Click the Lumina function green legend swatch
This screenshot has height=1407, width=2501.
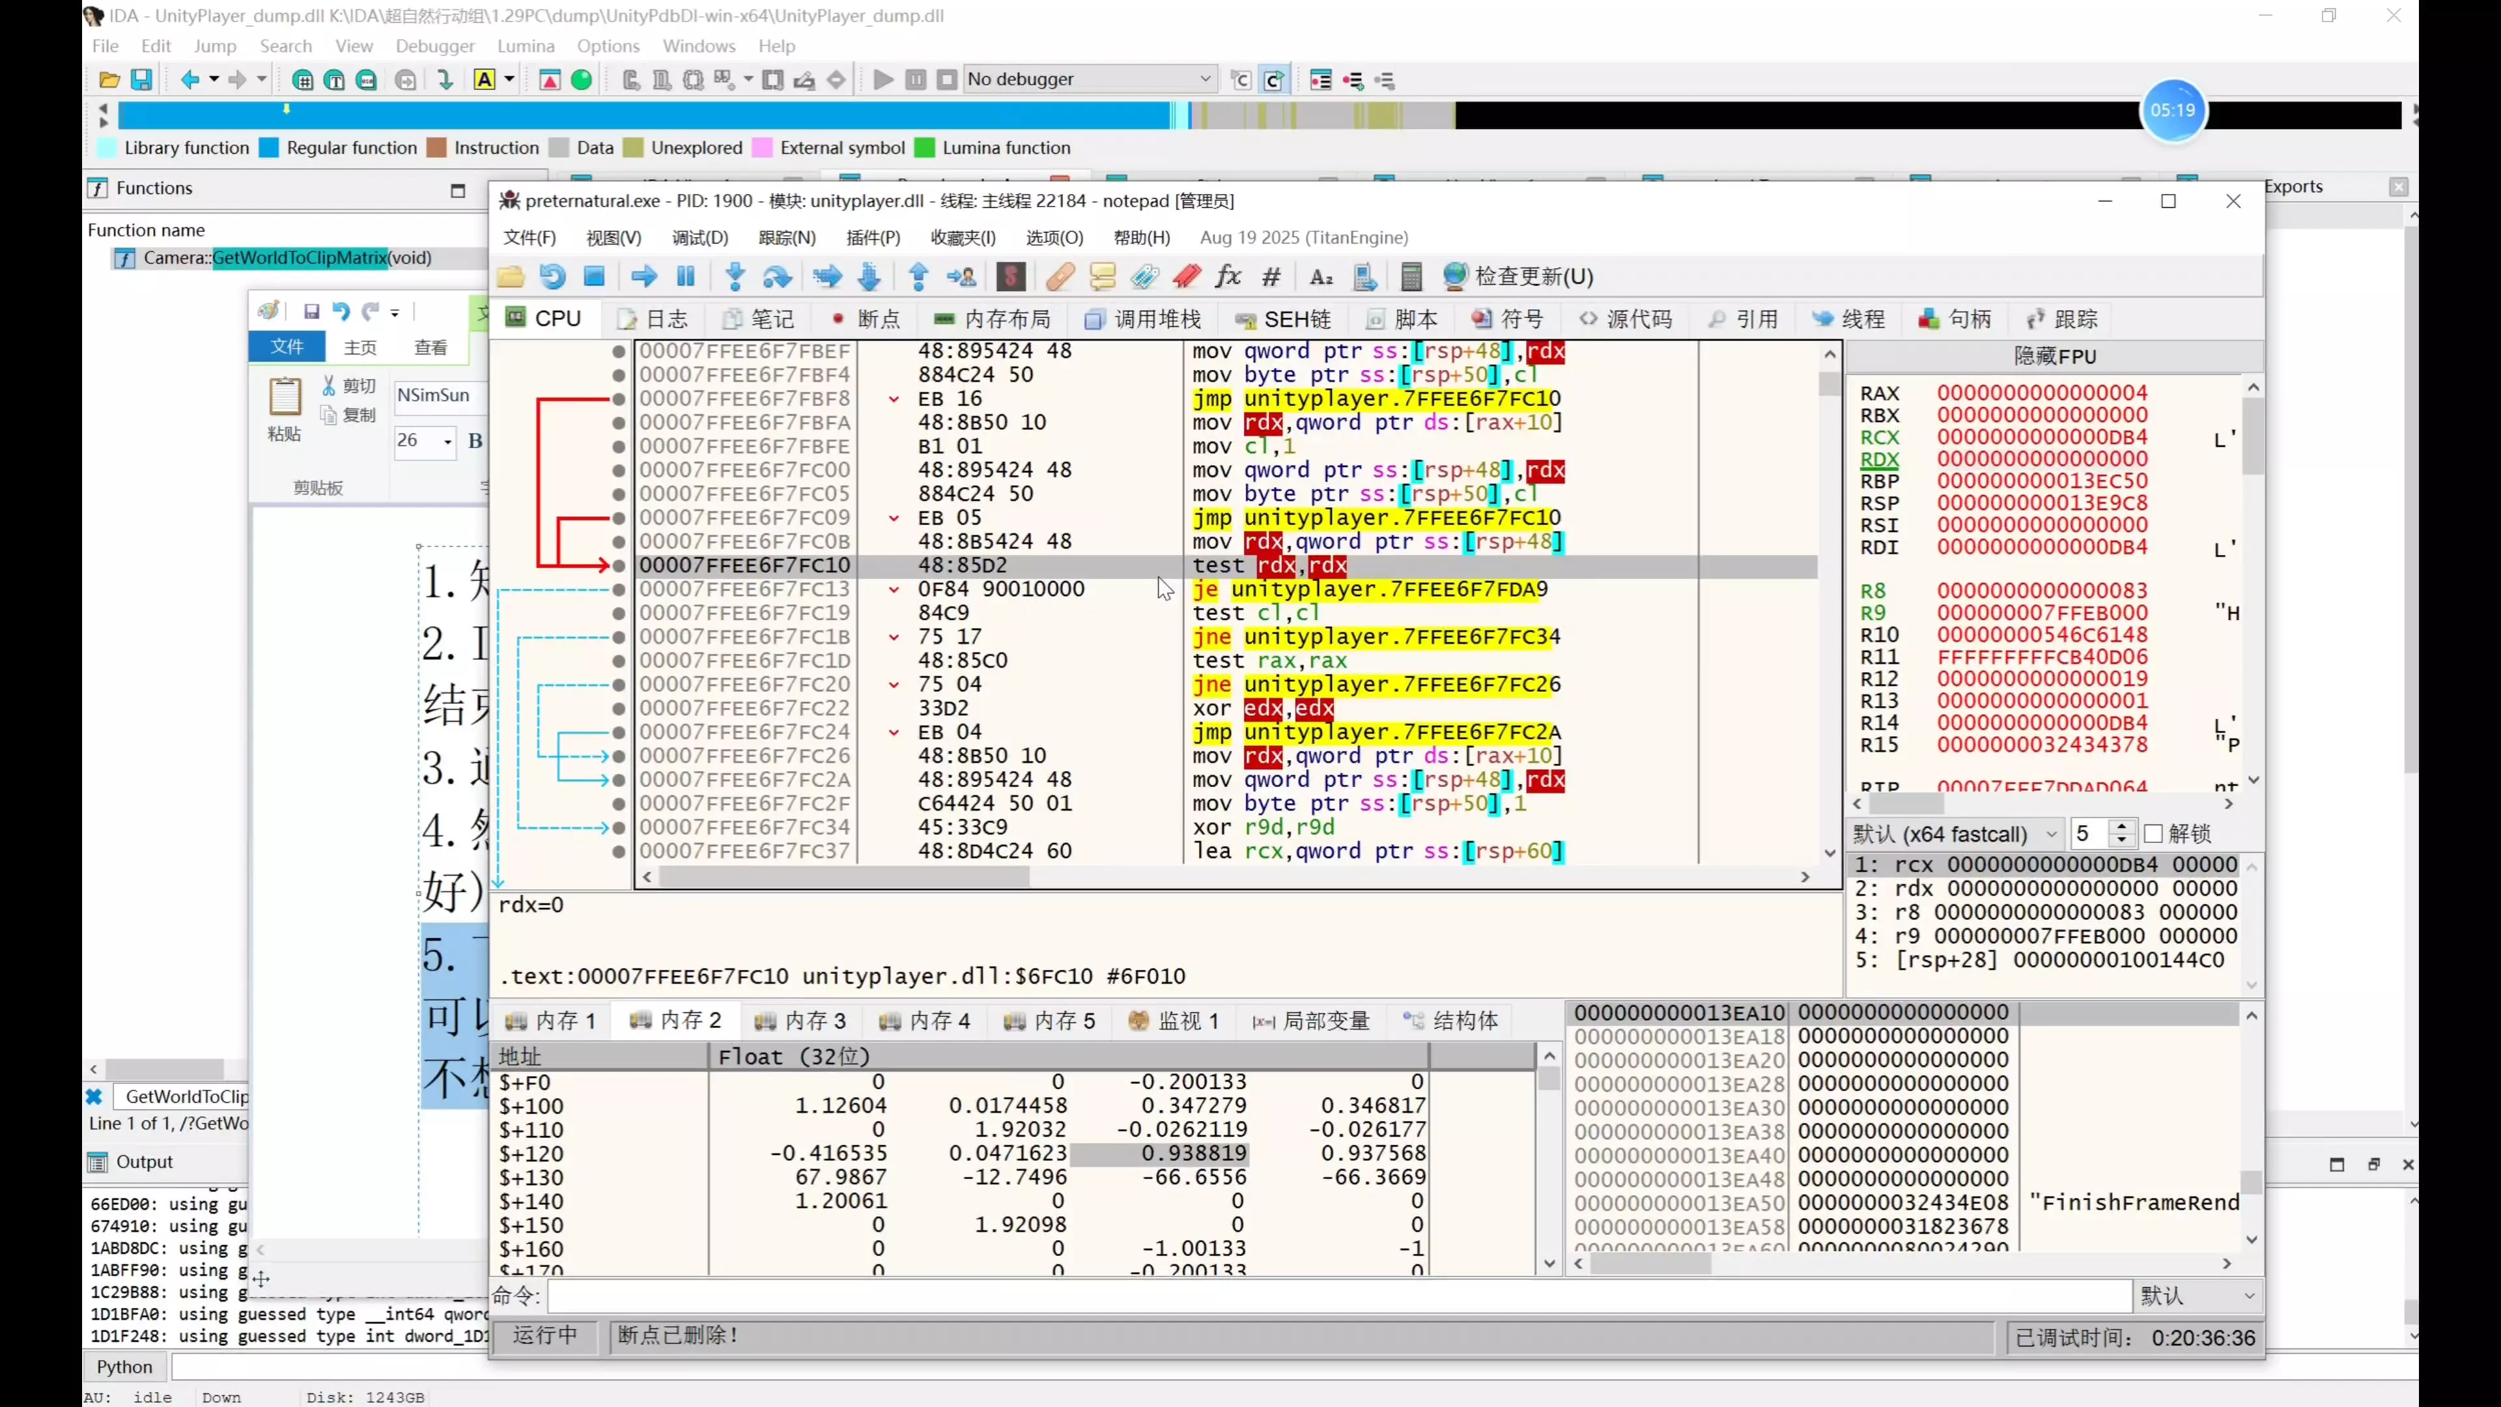point(926,148)
